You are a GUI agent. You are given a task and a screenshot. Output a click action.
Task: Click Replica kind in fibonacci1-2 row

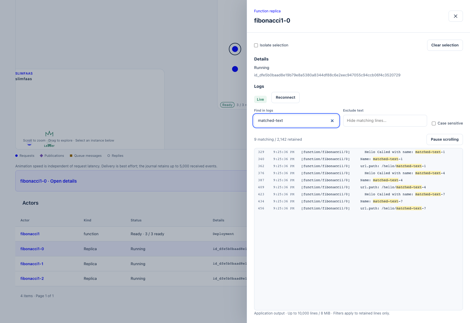90,279
